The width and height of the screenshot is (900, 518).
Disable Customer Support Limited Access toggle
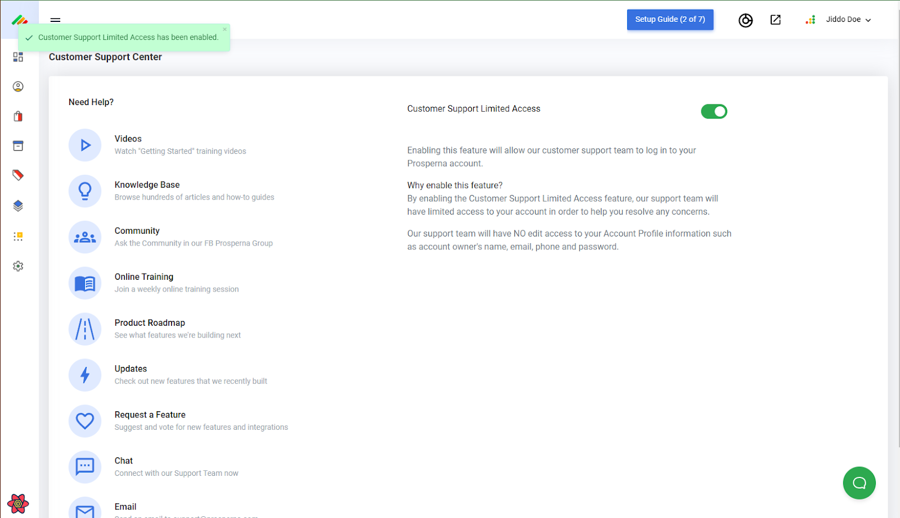pos(714,111)
